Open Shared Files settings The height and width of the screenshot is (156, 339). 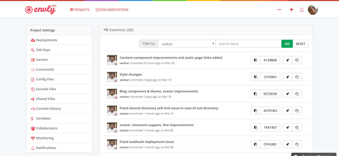pyautogui.click(x=59, y=99)
